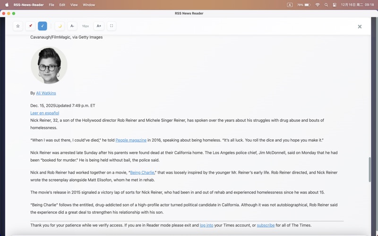Star this article as favorite
Viewport: 378px width, 236px height.
18,26
